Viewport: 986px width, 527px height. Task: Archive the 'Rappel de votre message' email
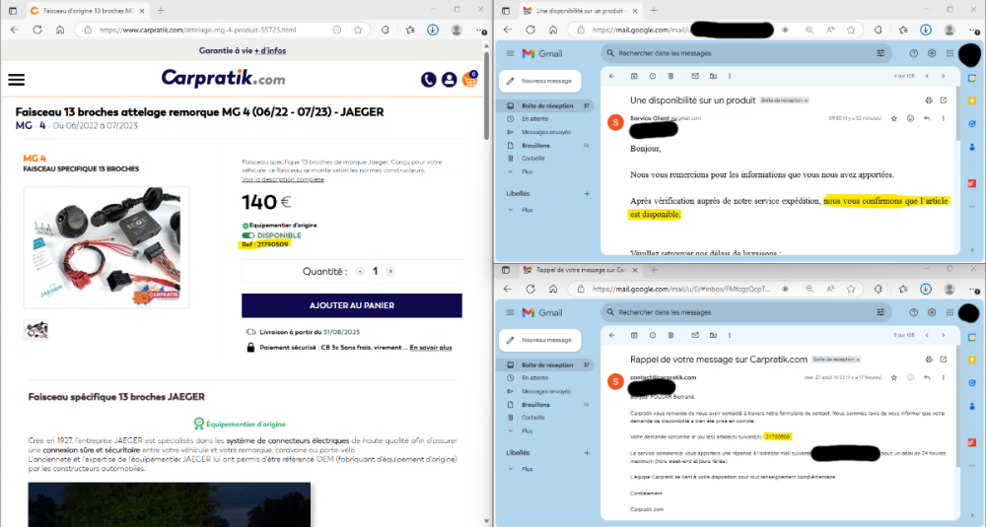[634, 335]
